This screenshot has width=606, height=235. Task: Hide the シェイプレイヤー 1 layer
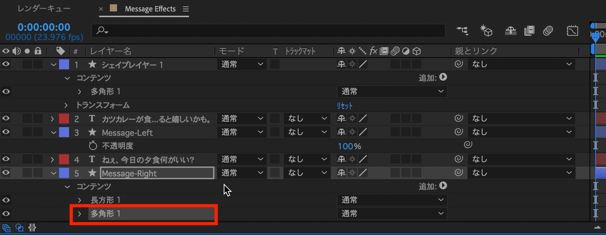point(6,64)
